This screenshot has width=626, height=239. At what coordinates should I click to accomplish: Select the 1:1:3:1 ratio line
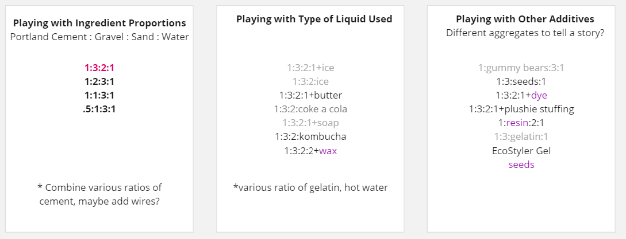99,95
